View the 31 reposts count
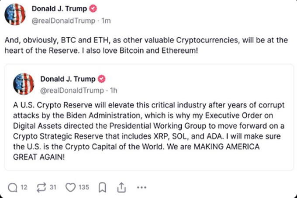This screenshot has height=198, width=297. [53, 188]
